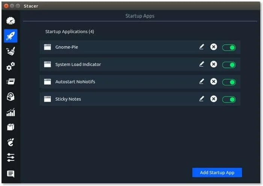Click the Add Startup App button

point(217,172)
